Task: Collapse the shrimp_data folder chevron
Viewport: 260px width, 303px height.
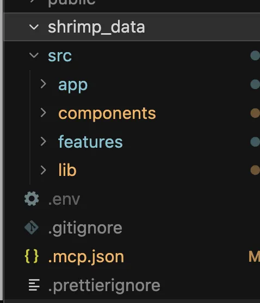Action: point(34,27)
